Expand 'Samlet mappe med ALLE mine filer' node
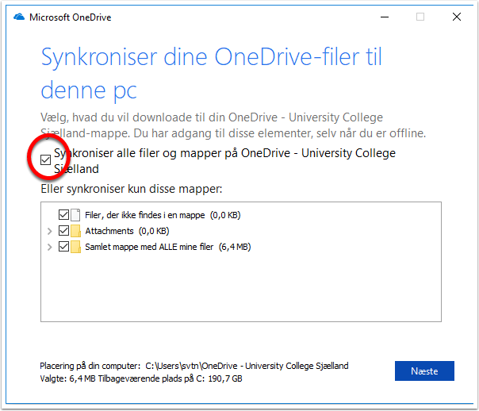This screenshot has width=479, height=411. tap(49, 247)
